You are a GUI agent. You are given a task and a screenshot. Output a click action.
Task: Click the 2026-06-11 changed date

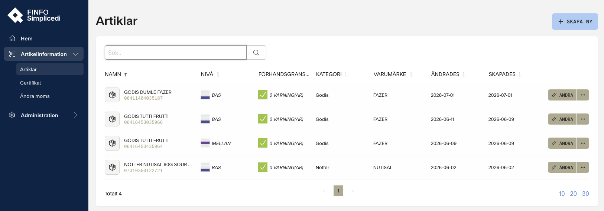442,119
